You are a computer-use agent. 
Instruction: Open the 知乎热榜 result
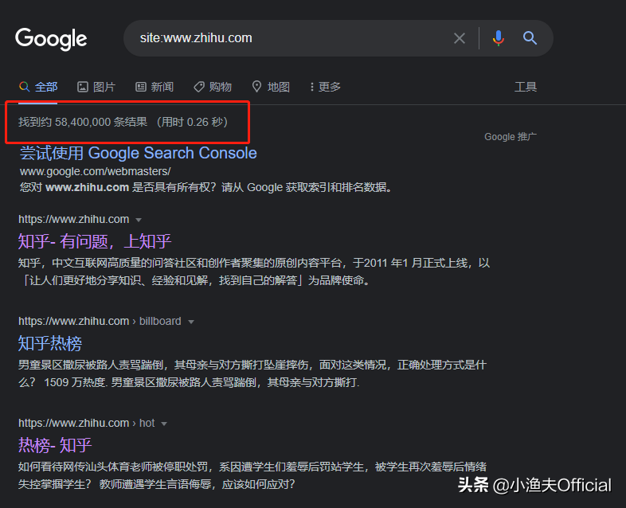(x=50, y=343)
